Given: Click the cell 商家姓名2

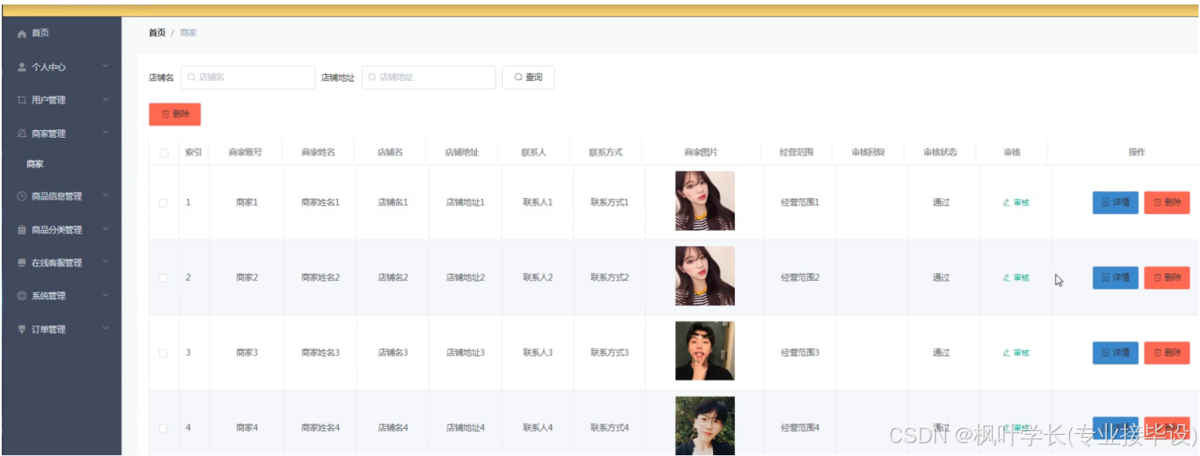Looking at the screenshot, I should click(x=321, y=278).
